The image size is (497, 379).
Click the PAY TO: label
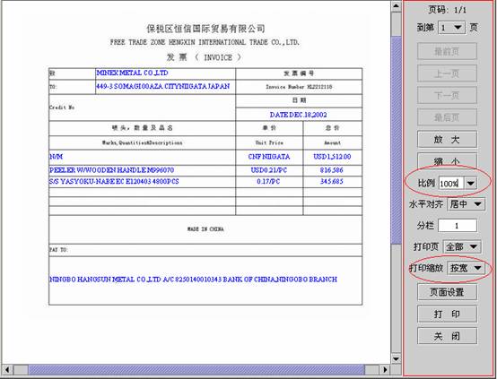[58, 250]
